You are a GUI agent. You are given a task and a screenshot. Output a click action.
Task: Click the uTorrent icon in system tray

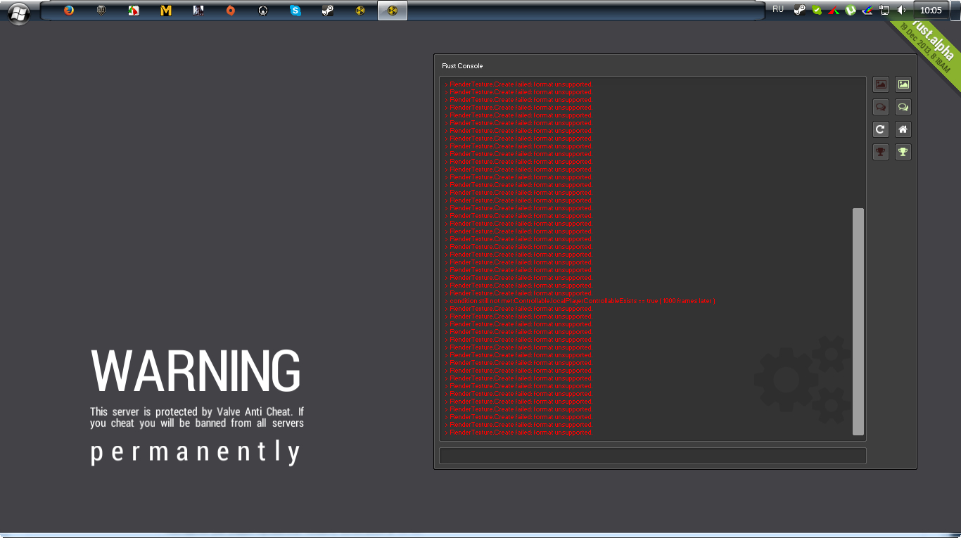coord(851,11)
